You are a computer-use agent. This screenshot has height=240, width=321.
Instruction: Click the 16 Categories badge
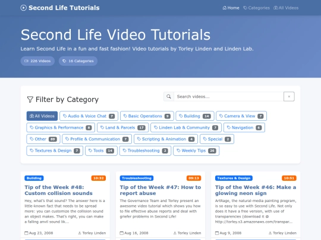[x=78, y=61]
